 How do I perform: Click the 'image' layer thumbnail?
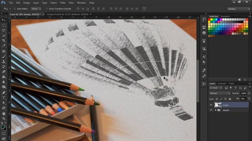pyautogui.click(x=218, y=105)
